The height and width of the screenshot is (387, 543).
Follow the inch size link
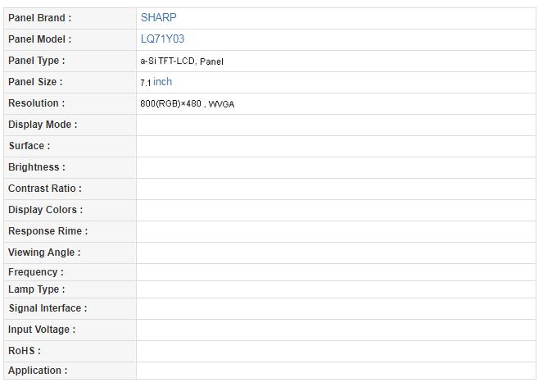coord(162,82)
